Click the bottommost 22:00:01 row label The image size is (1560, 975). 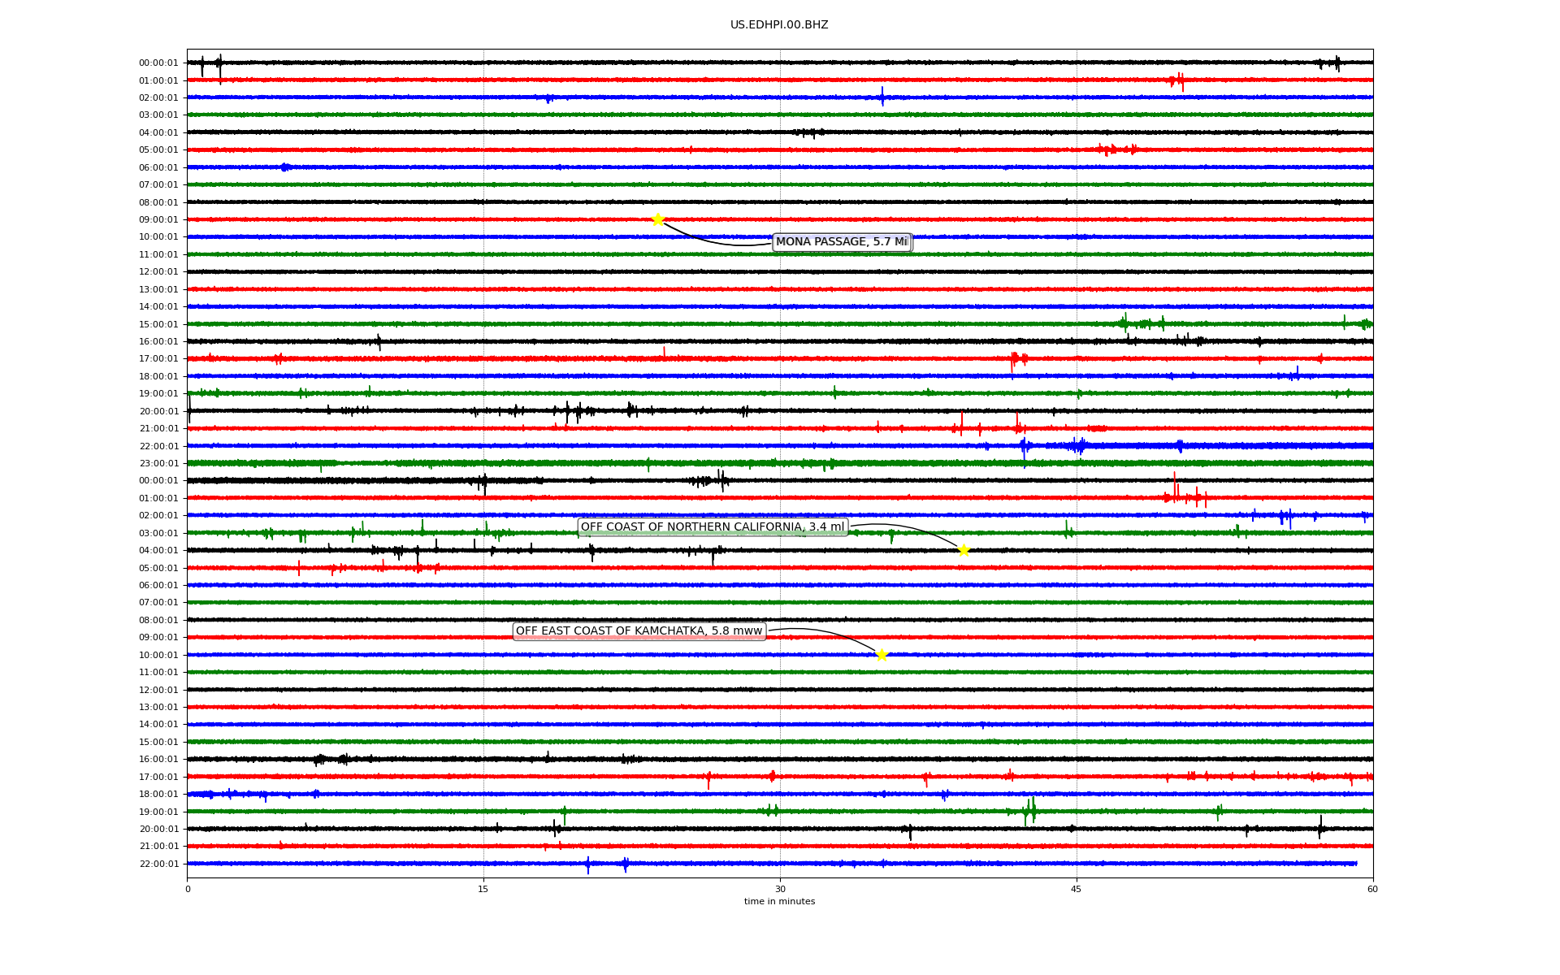(x=158, y=864)
